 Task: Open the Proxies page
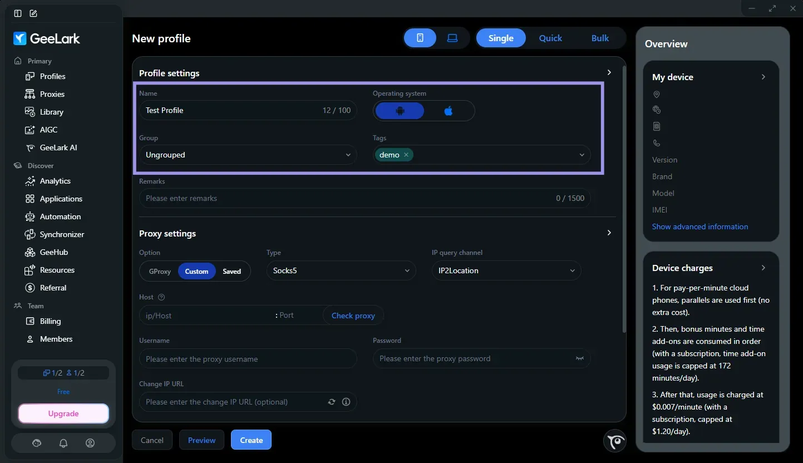(x=52, y=94)
